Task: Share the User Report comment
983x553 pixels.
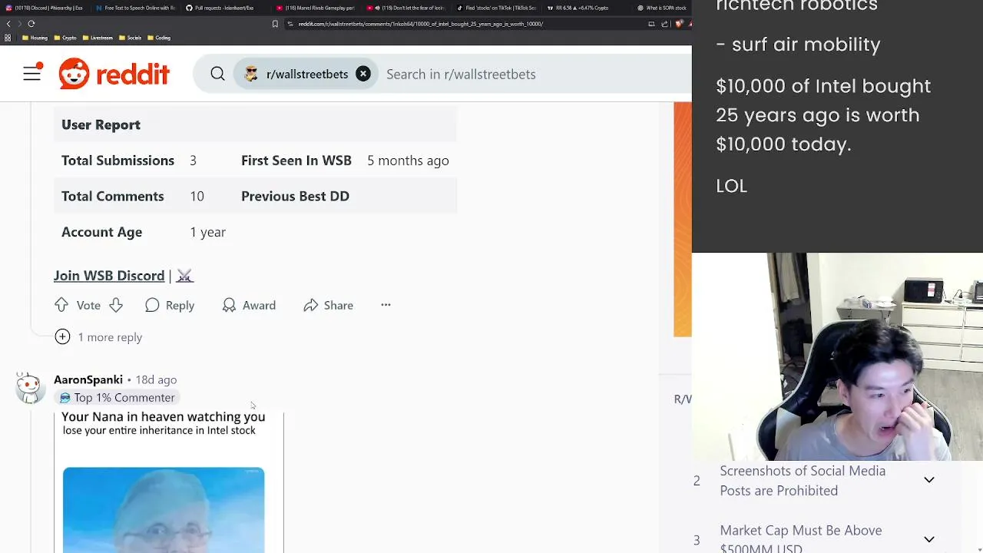Action: [328, 306]
